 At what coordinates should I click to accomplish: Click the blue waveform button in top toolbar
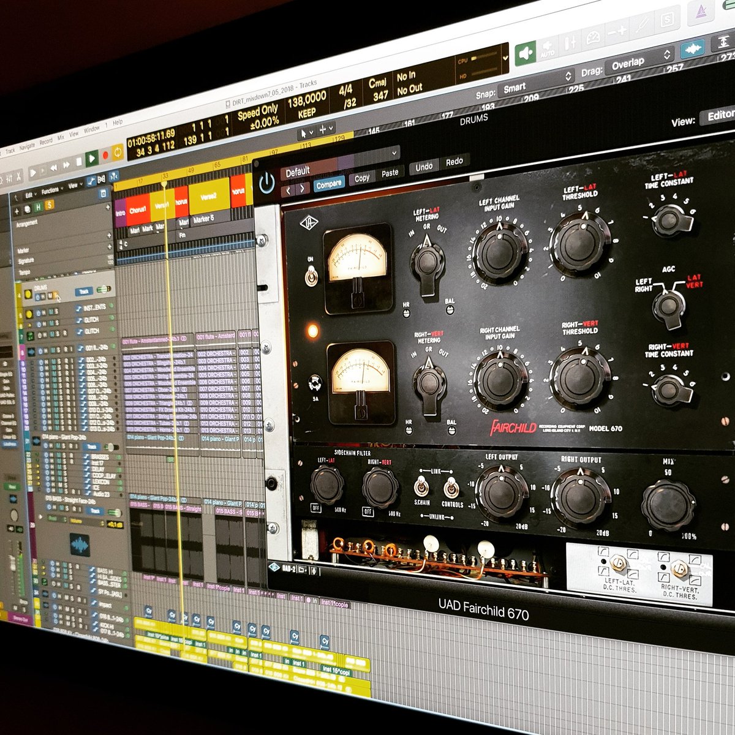[692, 48]
